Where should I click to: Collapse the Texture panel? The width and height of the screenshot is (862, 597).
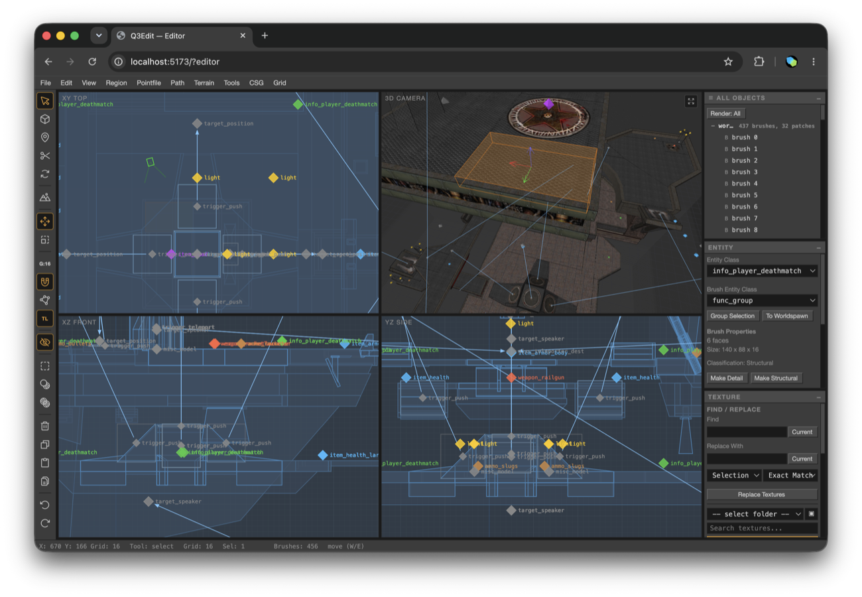click(x=818, y=397)
